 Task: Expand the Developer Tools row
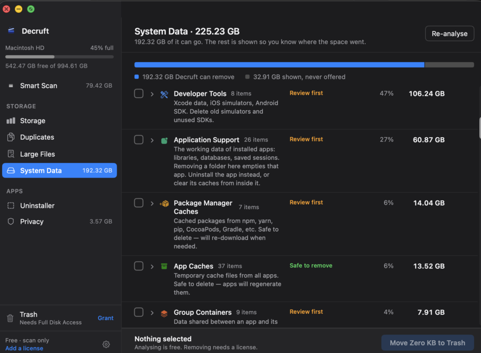(x=152, y=94)
